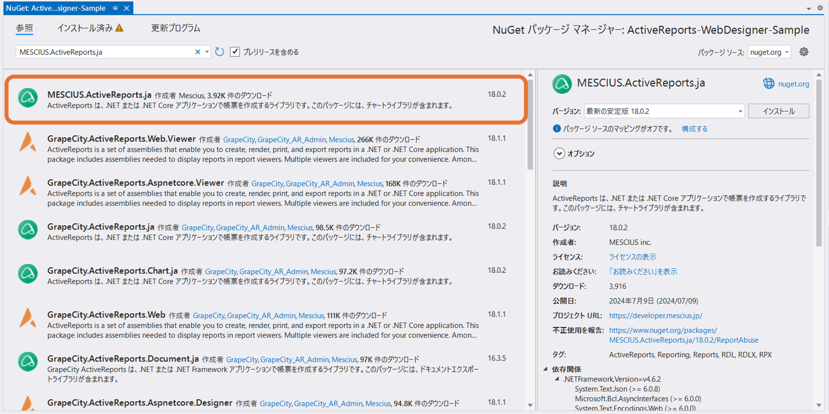Viewport: 829px width, 414px height.
Task: Open the パッケージ ソース nuget.org dropdown
Action: click(x=769, y=52)
